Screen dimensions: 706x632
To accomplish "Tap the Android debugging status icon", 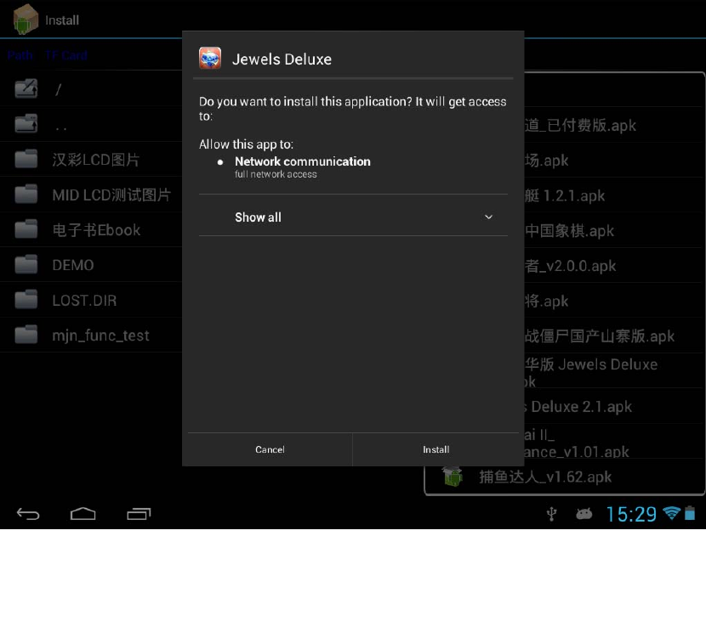I will 584,513.
